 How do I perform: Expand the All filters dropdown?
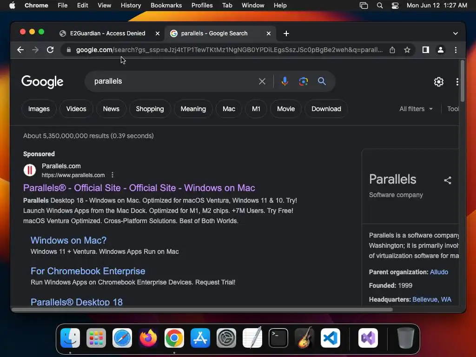416,109
